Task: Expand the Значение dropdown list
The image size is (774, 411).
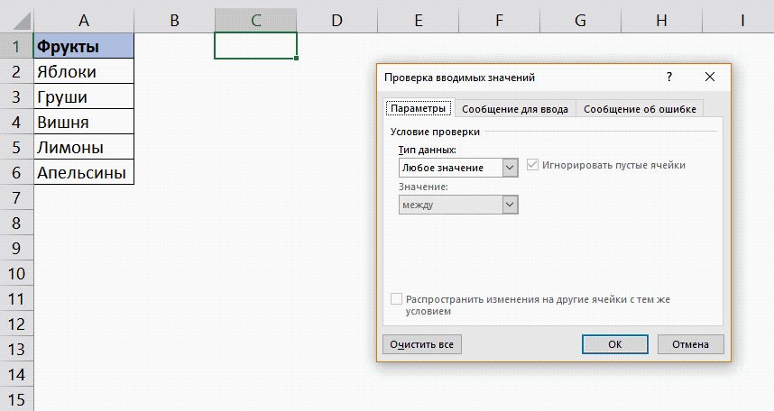Action: (x=510, y=205)
